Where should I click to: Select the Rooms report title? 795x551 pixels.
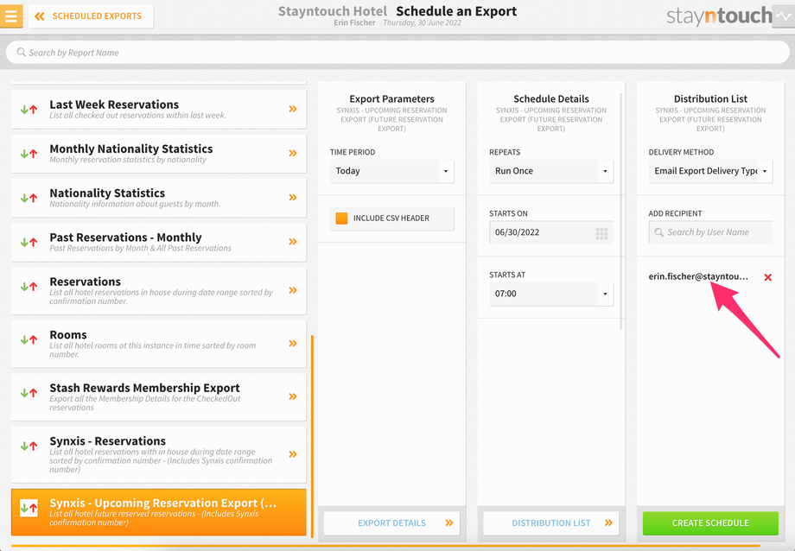tap(68, 335)
